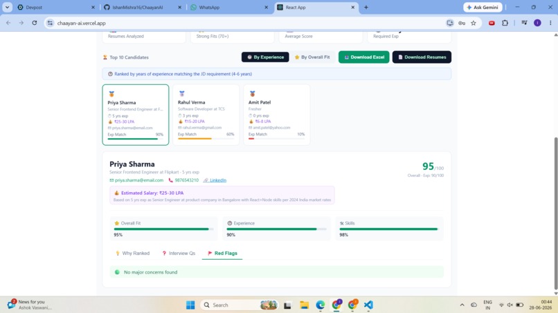558x313 pixels.
Task: Open the Interview Qs tab
Action: coord(179,254)
